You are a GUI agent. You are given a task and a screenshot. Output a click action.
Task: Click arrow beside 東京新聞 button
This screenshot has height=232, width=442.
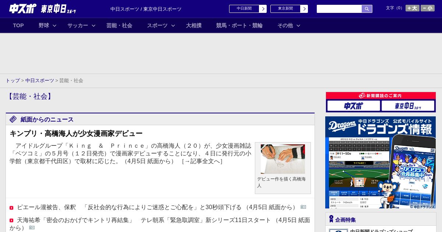pos(304,9)
